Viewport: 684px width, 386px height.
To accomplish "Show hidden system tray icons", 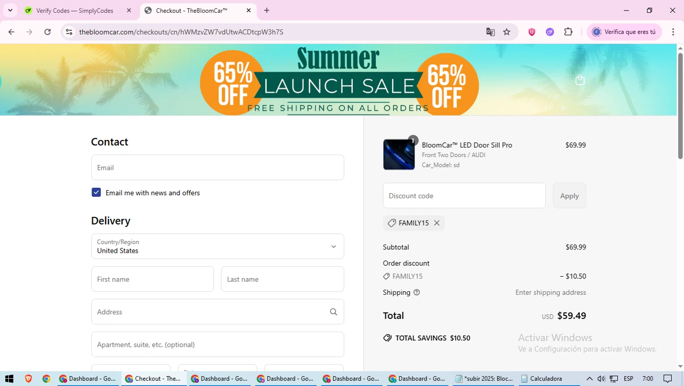I will click(x=589, y=378).
